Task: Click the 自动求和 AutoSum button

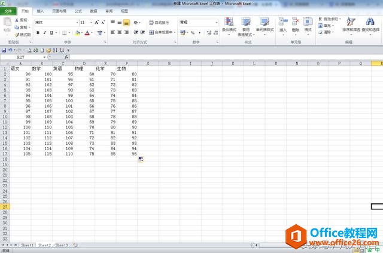Action: pyautogui.click(x=329, y=19)
